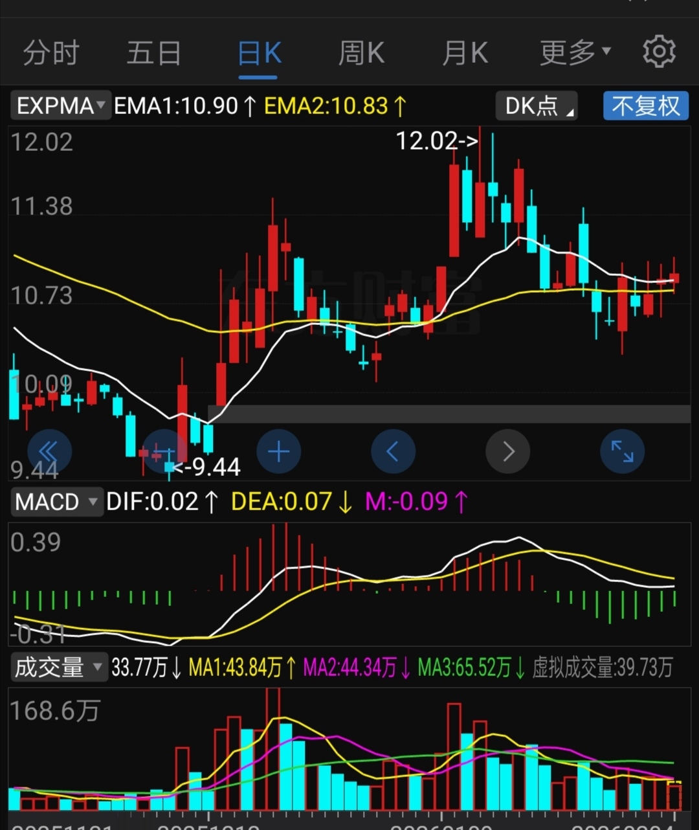Tap MA1:43.84万 volume average
The width and height of the screenshot is (699, 830).
click(x=243, y=667)
